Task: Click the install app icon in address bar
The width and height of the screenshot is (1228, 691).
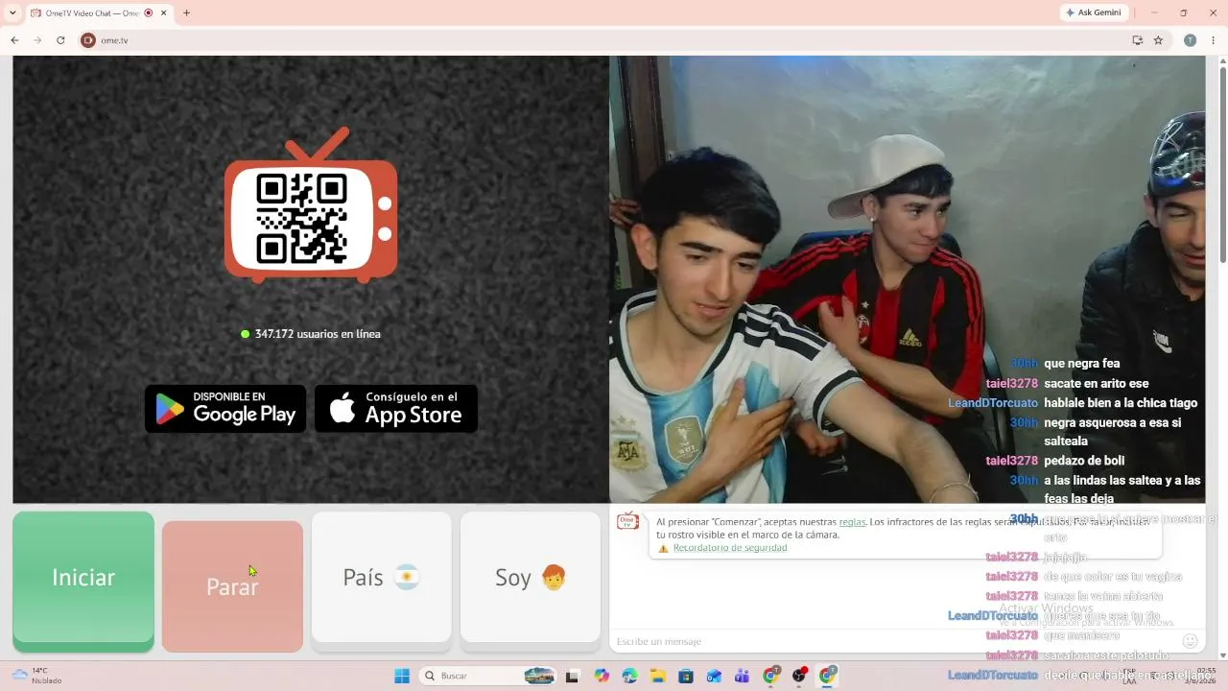Action: tap(1137, 40)
